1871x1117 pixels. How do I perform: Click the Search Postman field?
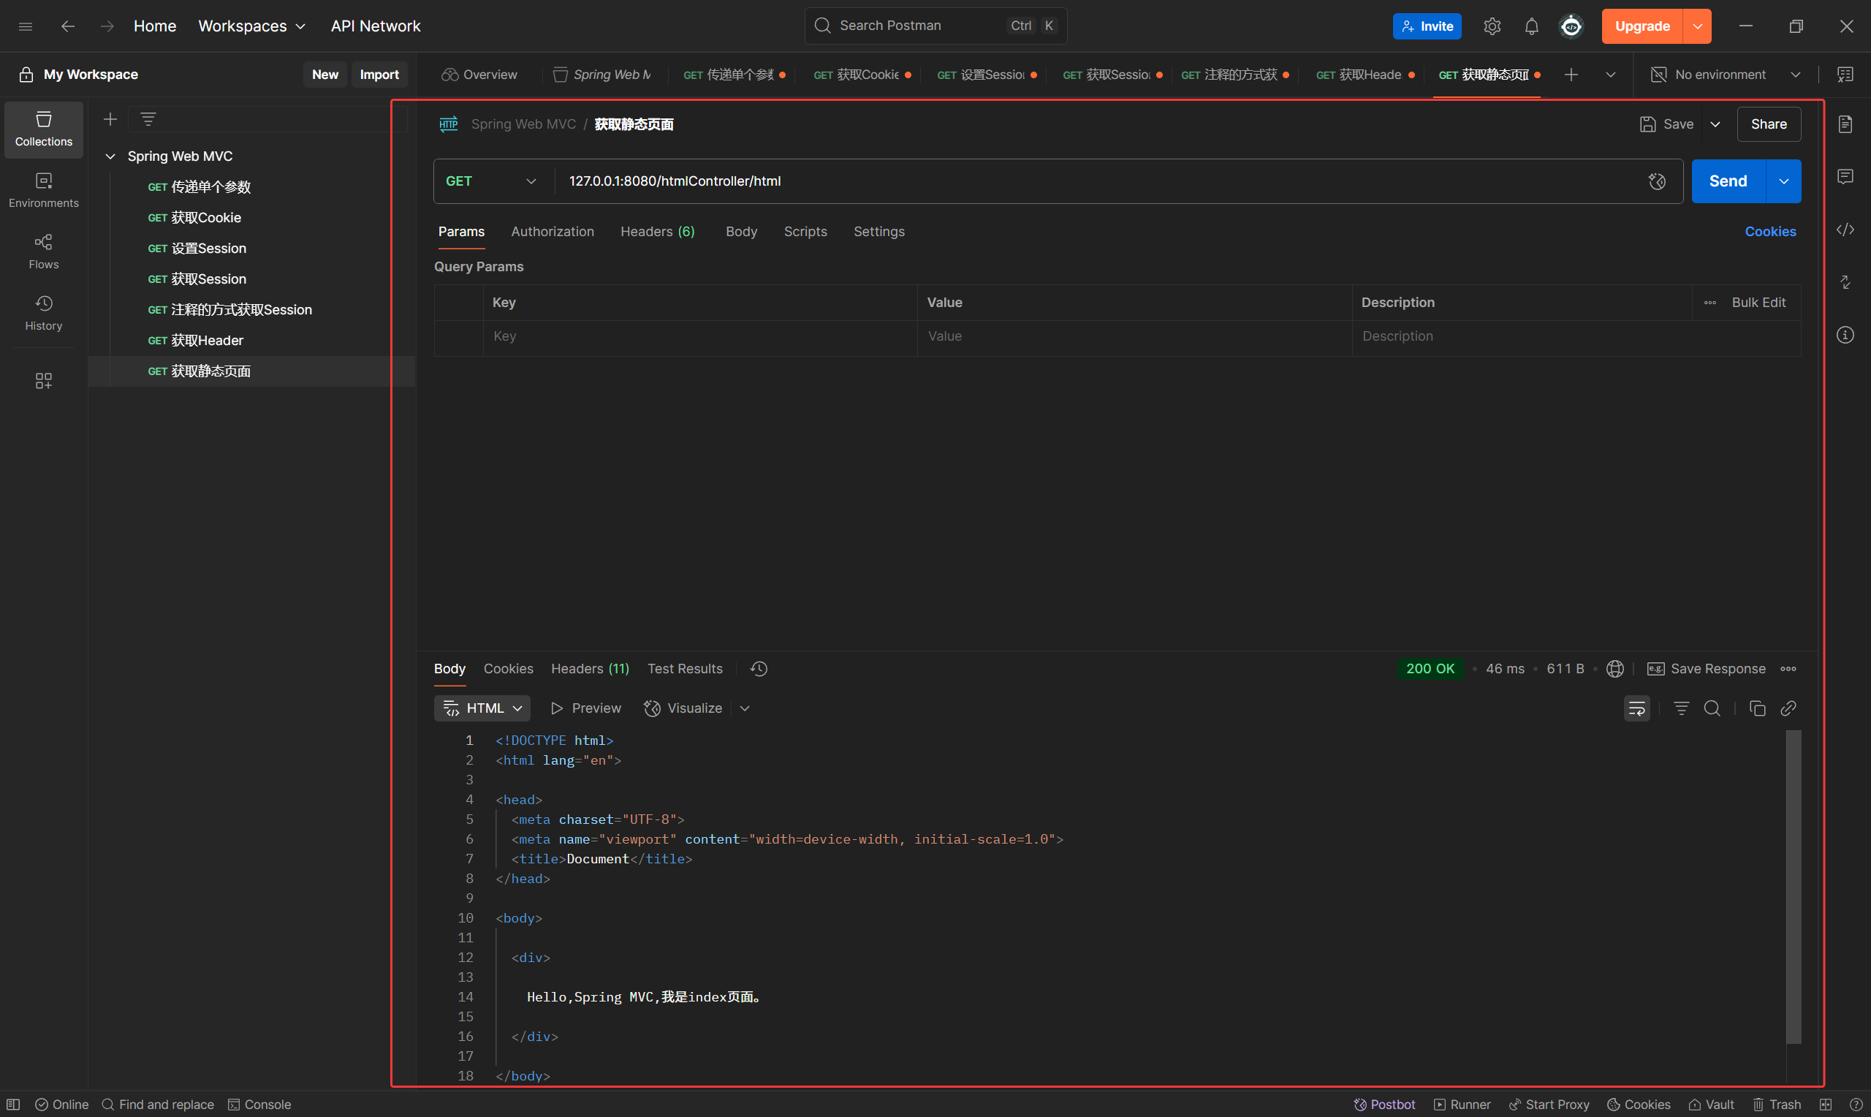point(935,26)
